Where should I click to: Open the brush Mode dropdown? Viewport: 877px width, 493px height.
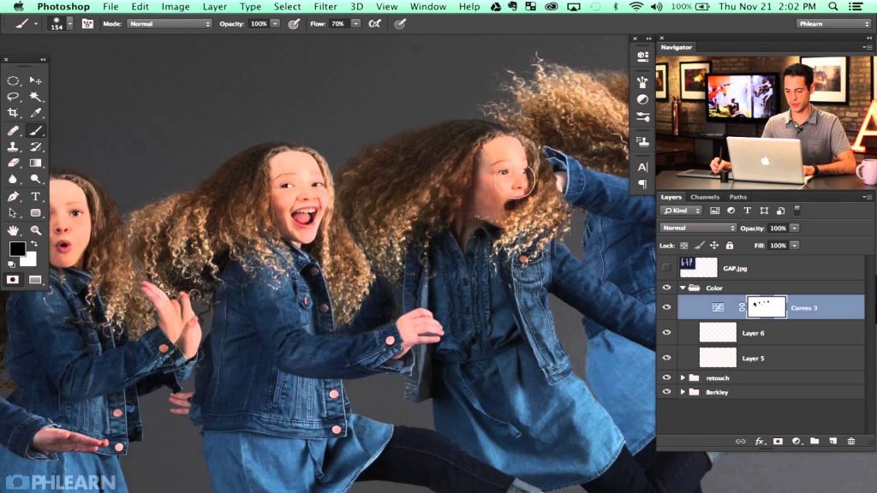(x=169, y=24)
